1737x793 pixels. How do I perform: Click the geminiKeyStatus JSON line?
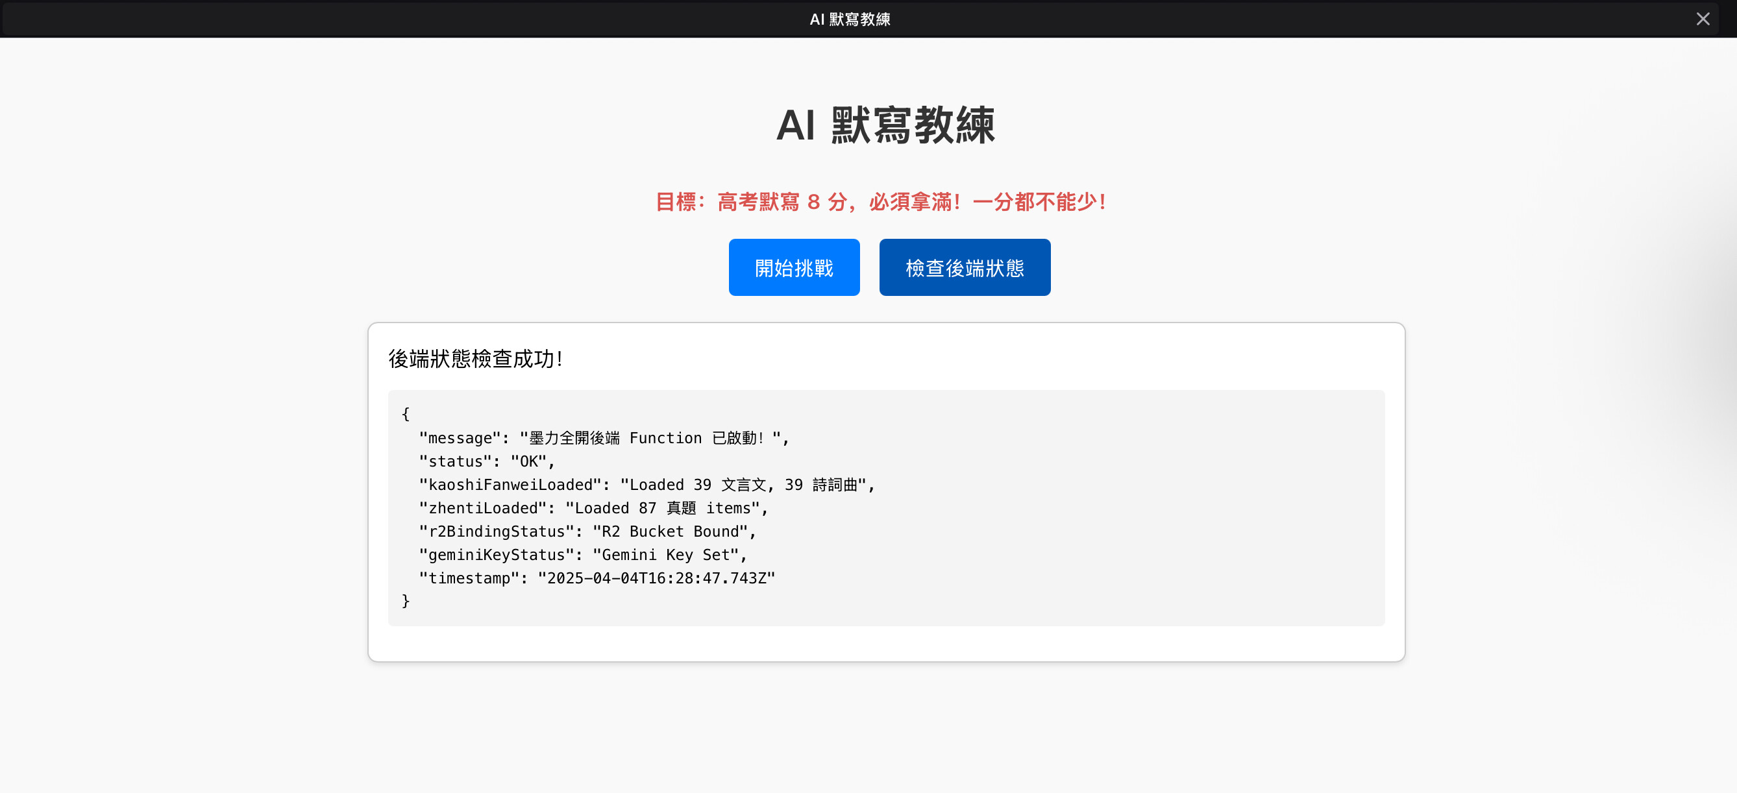coord(583,554)
